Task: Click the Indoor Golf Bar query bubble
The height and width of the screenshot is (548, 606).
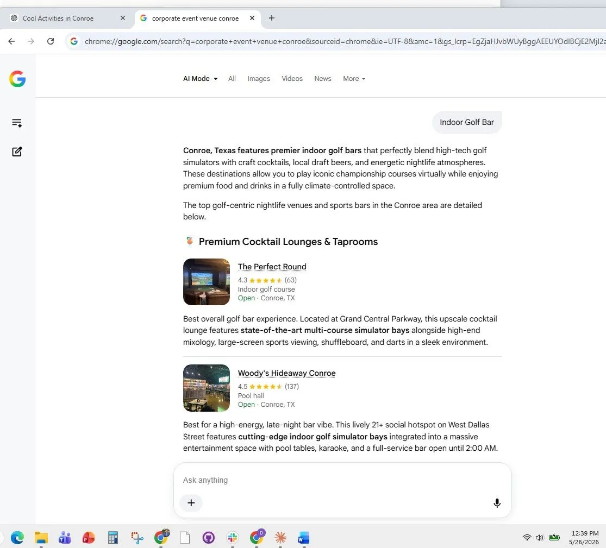Action: point(467,122)
